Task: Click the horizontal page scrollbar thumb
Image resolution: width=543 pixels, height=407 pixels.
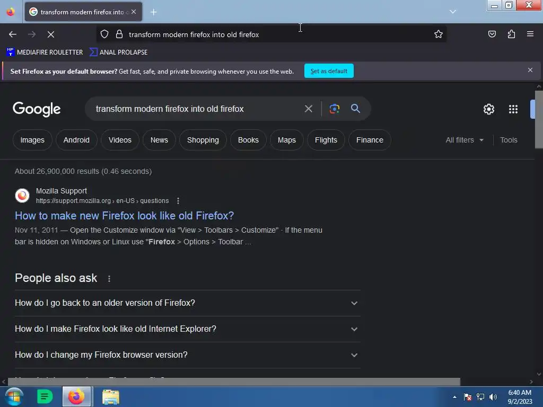Action: [234, 382]
